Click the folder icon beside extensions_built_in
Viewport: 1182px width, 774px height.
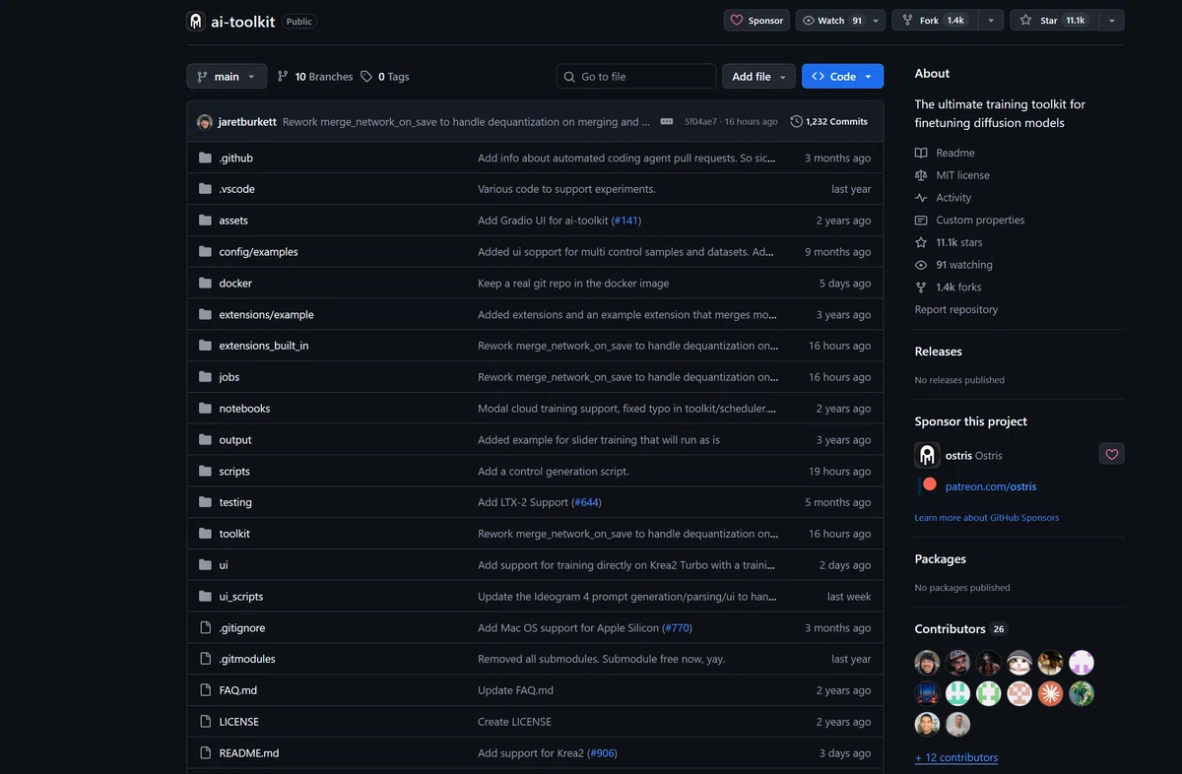pos(205,346)
